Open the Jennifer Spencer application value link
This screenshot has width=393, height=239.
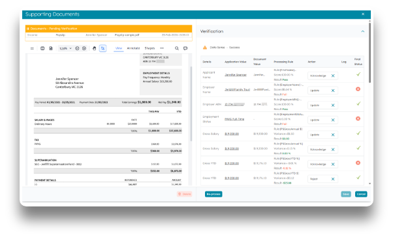point(236,75)
